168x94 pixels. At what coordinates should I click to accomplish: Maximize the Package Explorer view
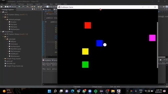(40, 9)
